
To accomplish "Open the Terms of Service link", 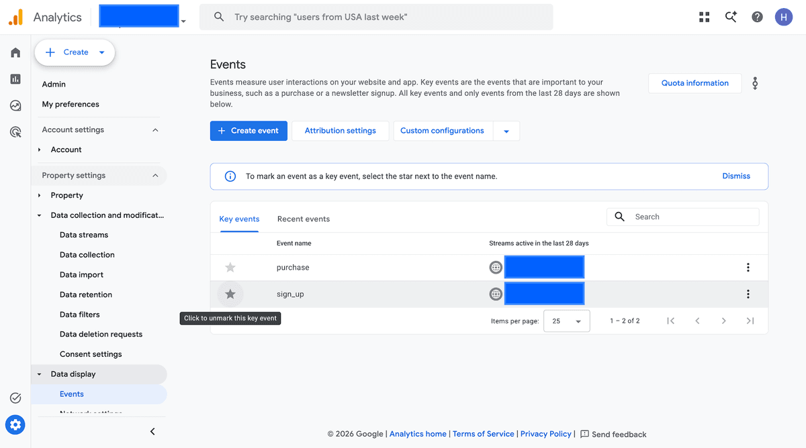I will pos(484,434).
